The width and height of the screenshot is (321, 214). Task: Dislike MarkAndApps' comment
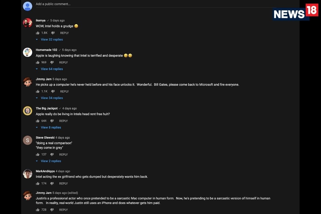point(52,184)
